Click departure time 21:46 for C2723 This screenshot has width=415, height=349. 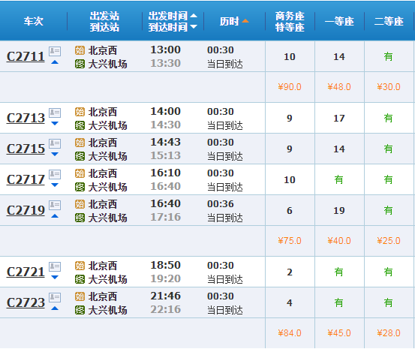pos(165,296)
